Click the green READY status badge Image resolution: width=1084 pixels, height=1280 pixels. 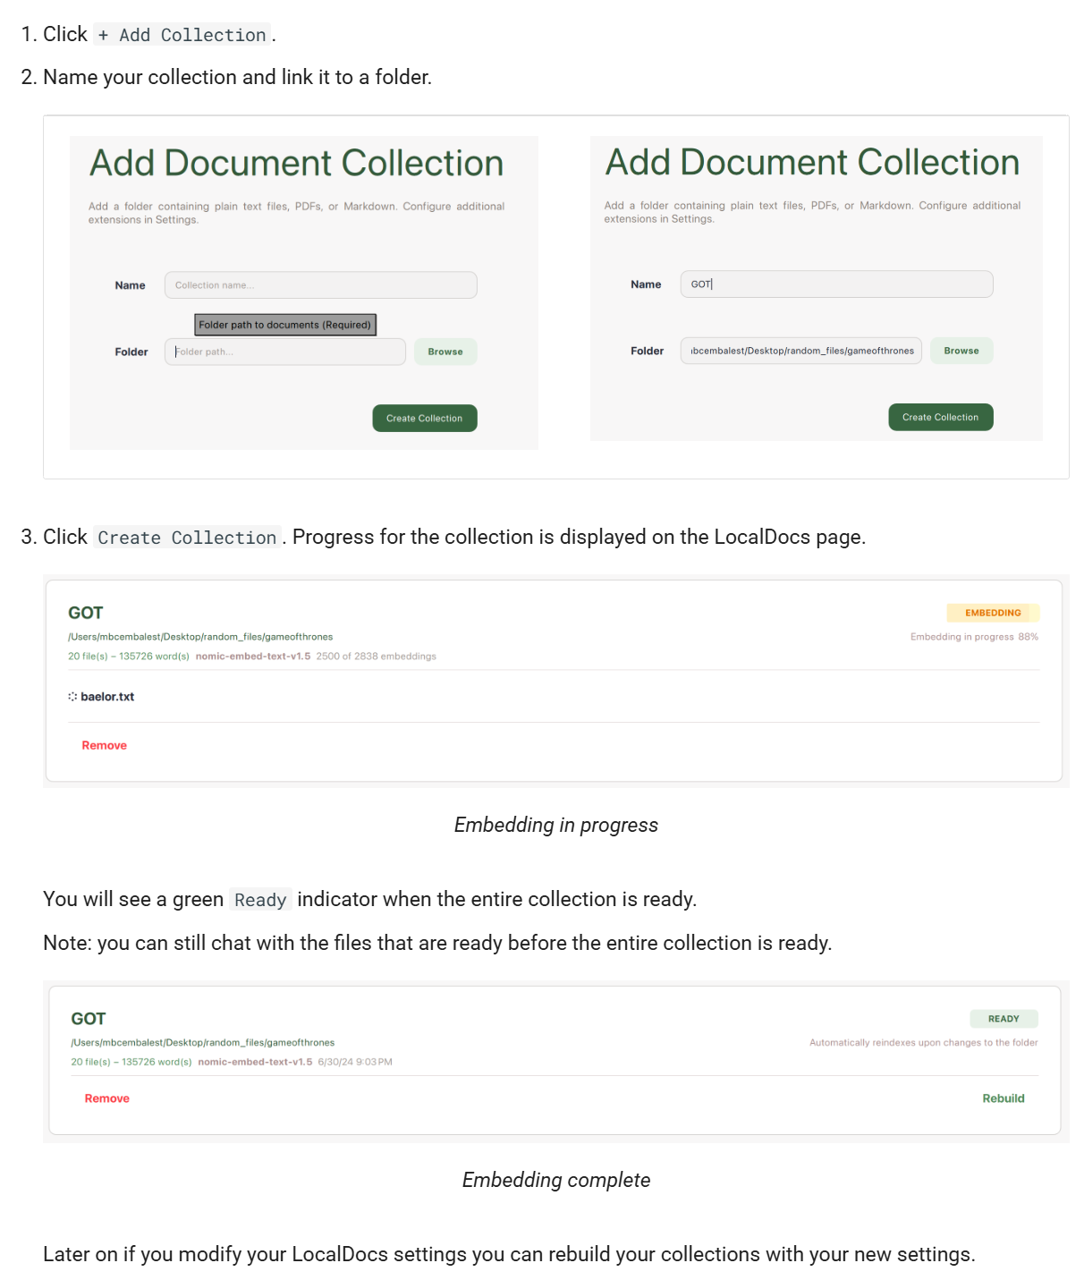(1003, 1019)
